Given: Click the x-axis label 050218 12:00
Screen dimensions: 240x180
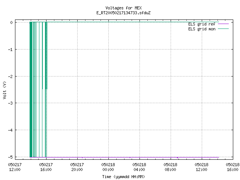Looking at the screenshot, I should pyautogui.click(x=202, y=167).
